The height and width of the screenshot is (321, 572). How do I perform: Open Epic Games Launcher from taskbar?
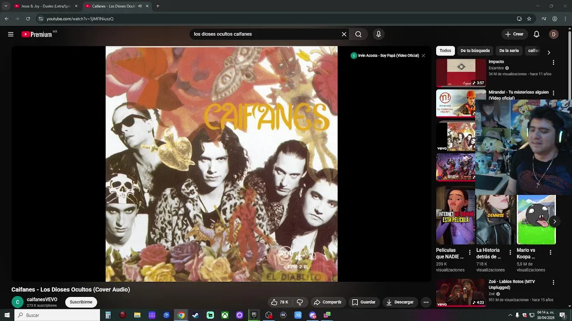254,315
